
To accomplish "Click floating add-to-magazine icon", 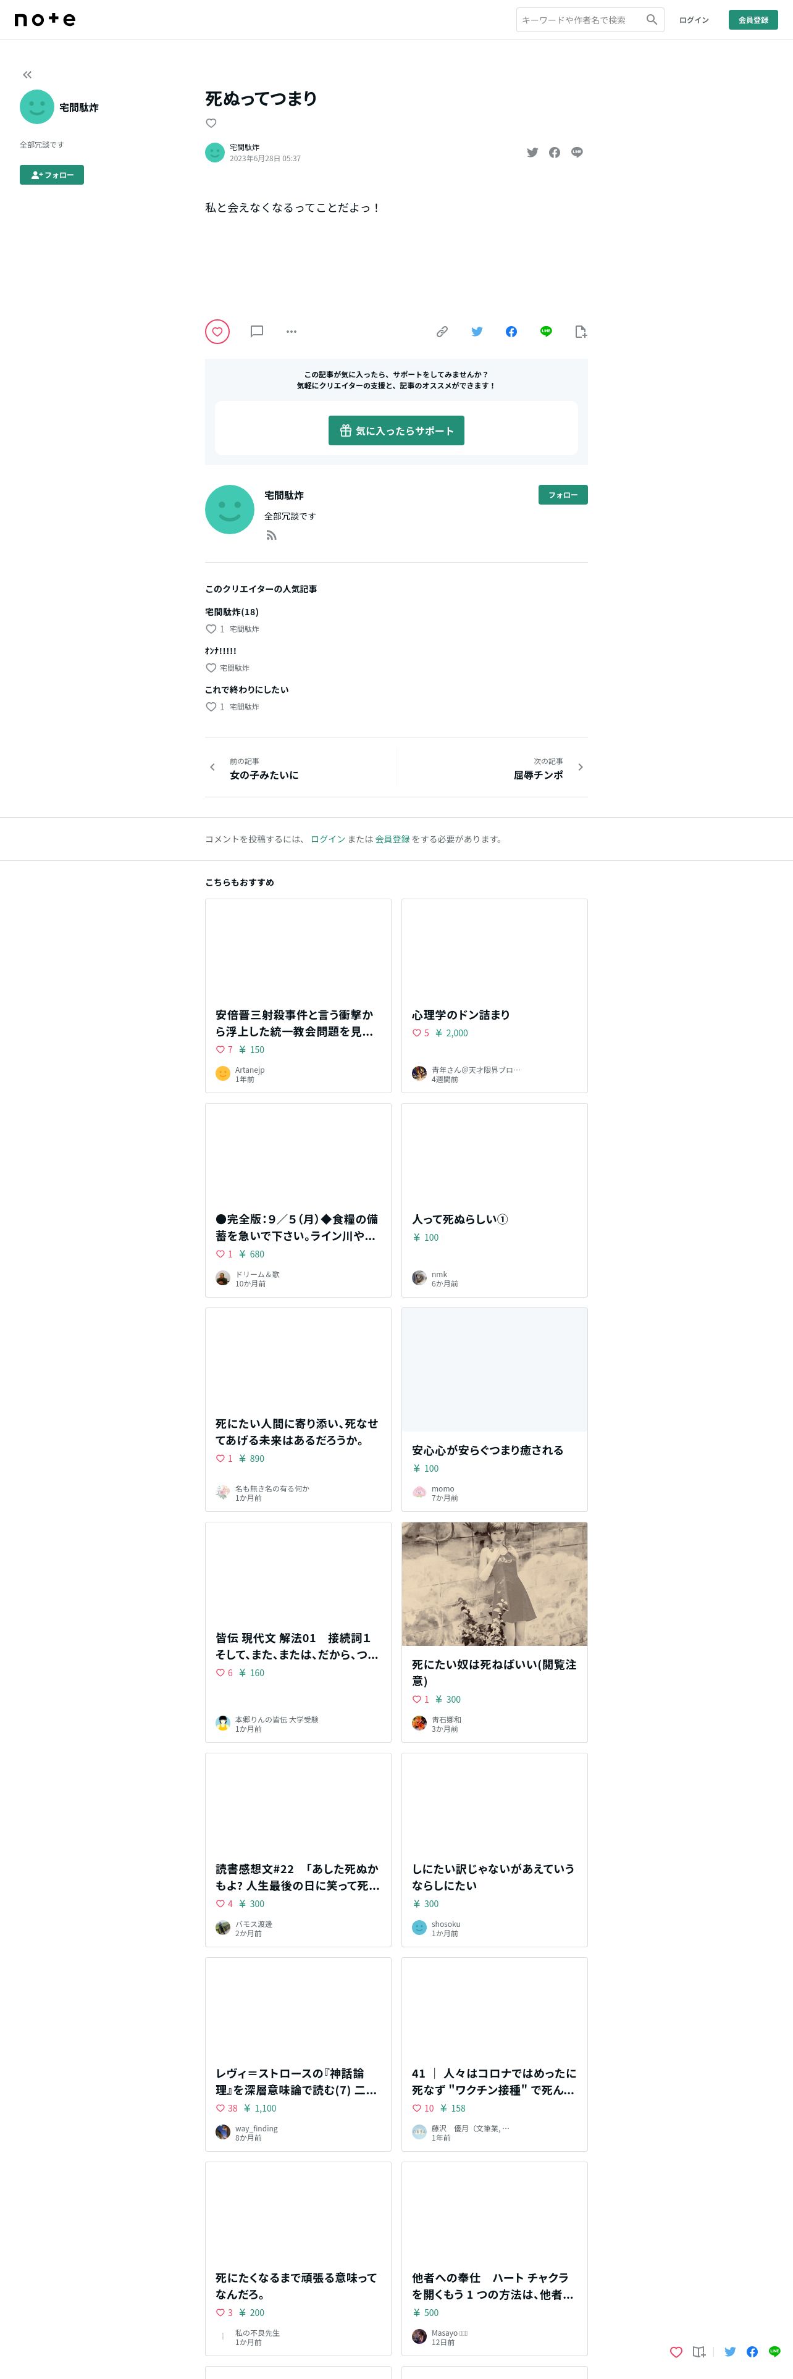I will [699, 2352].
